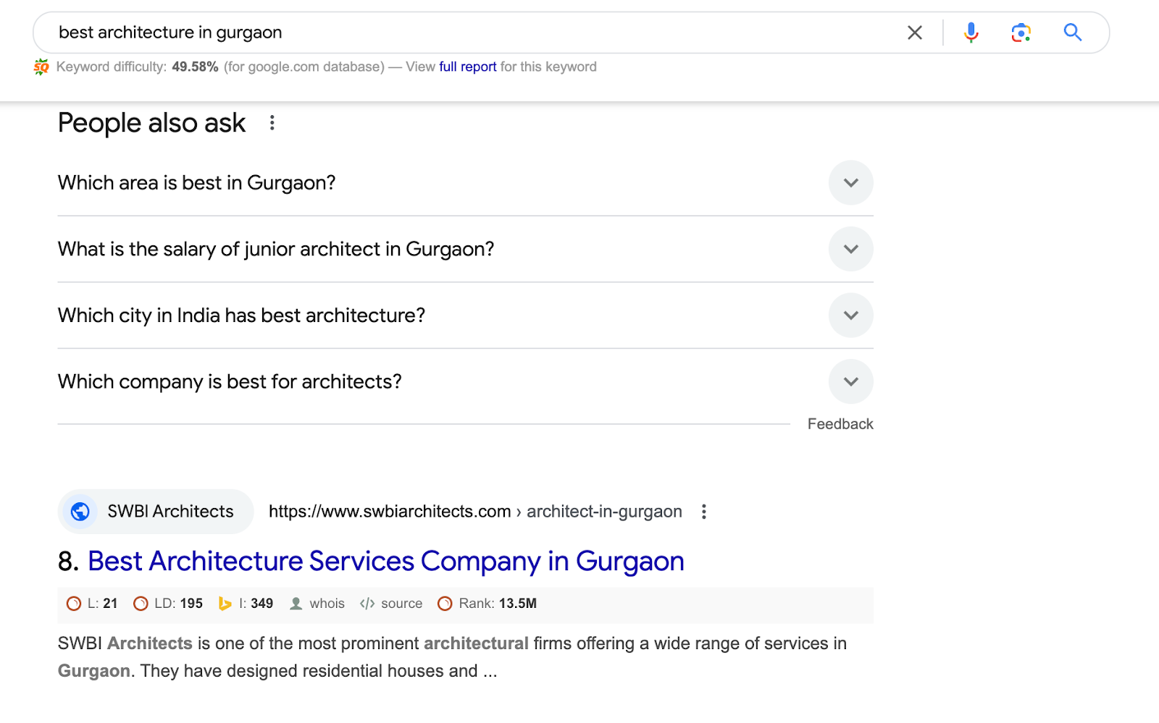Open the full report keyword link
The image size is (1159, 723).
click(x=467, y=67)
